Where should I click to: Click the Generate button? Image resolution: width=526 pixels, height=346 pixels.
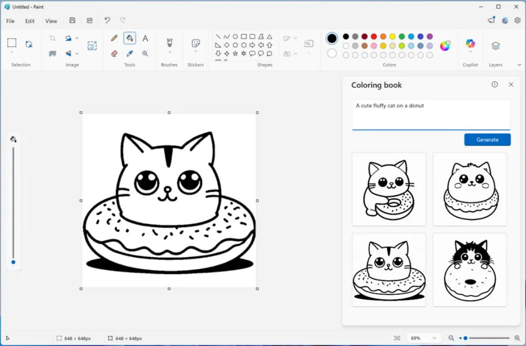click(x=487, y=139)
